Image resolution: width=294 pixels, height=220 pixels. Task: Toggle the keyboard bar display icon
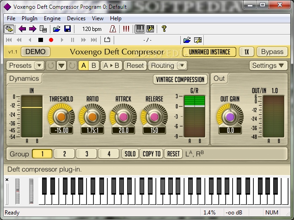(140, 29)
